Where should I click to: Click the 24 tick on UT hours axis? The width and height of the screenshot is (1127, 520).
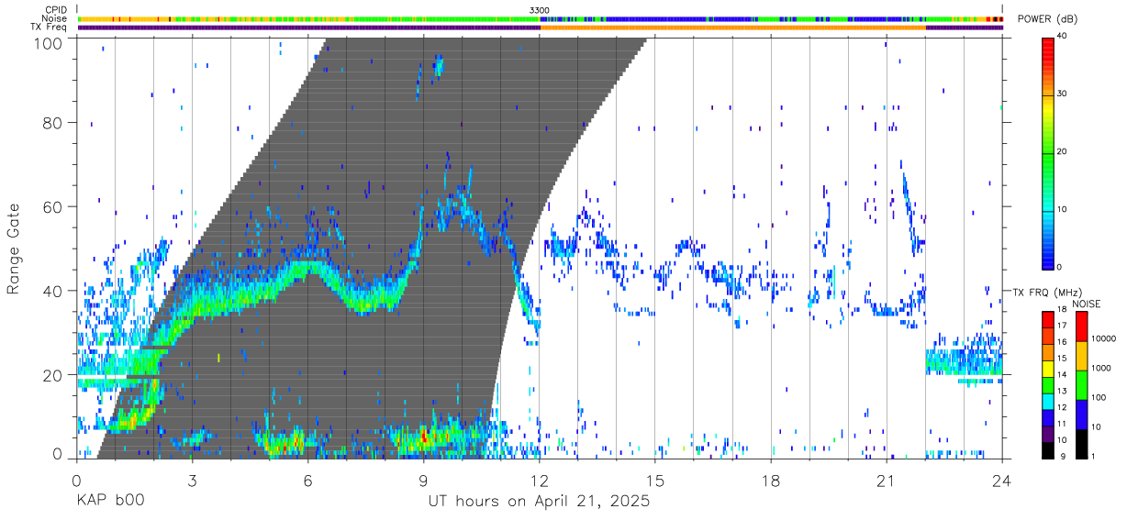[x=1002, y=481]
